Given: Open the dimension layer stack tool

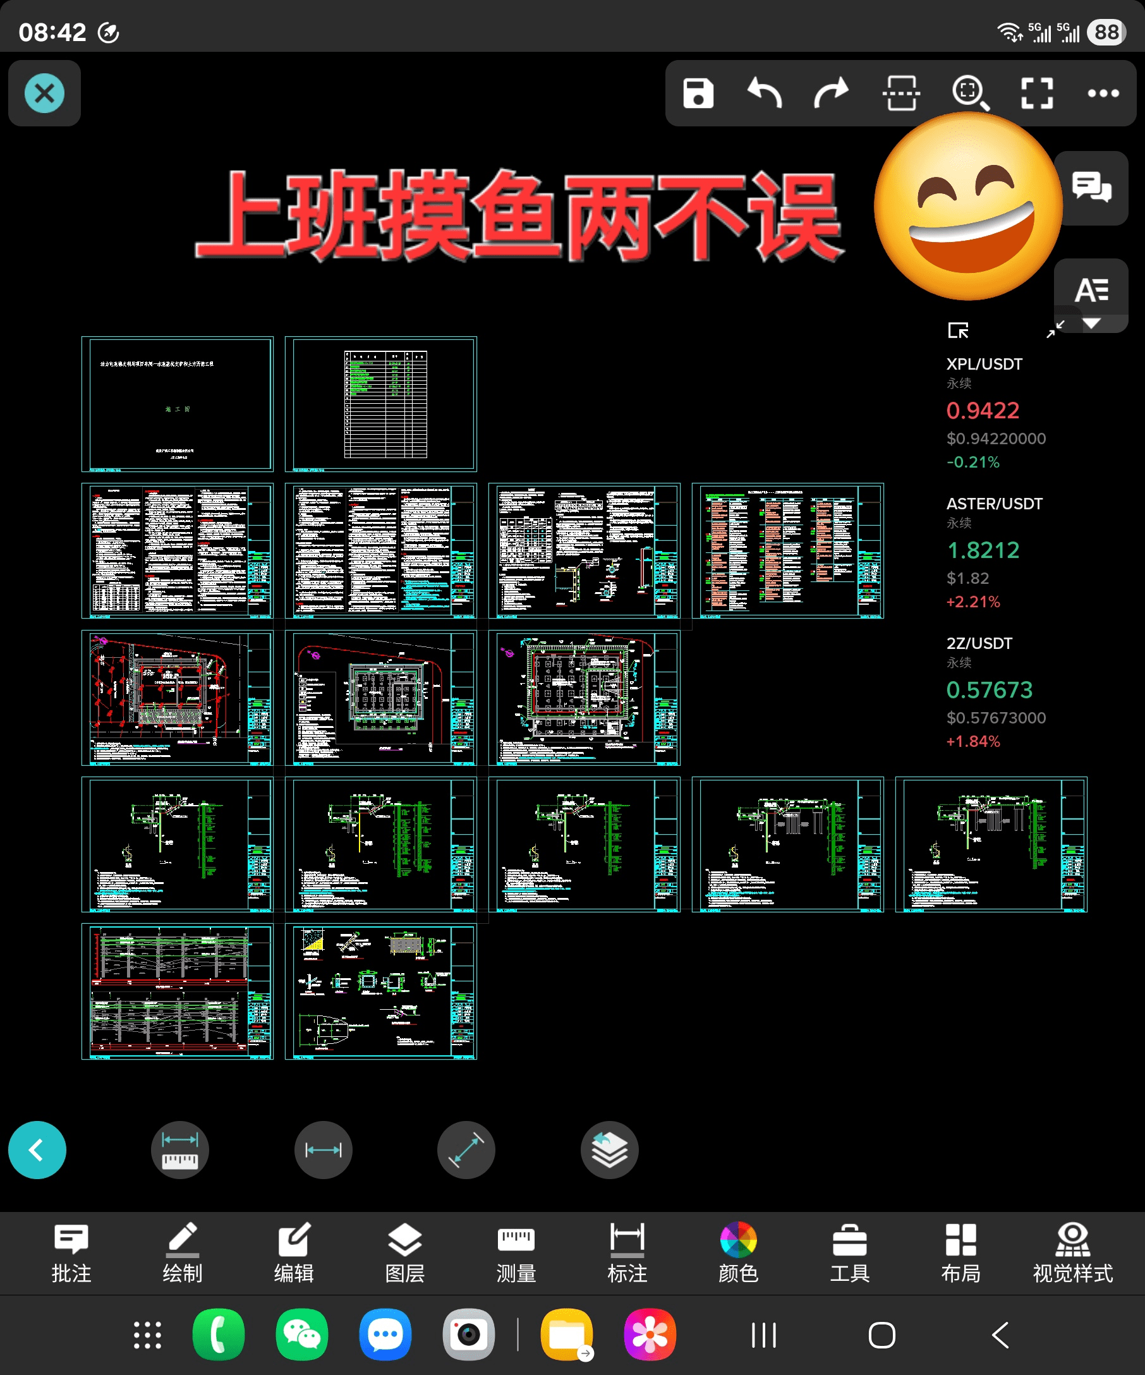Looking at the screenshot, I should coord(609,1150).
